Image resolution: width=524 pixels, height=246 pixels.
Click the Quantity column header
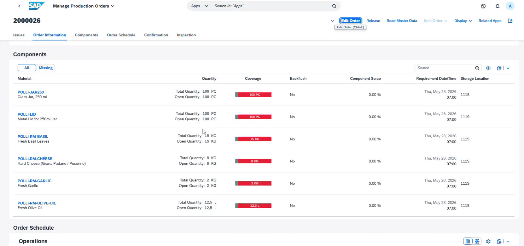pos(209,79)
